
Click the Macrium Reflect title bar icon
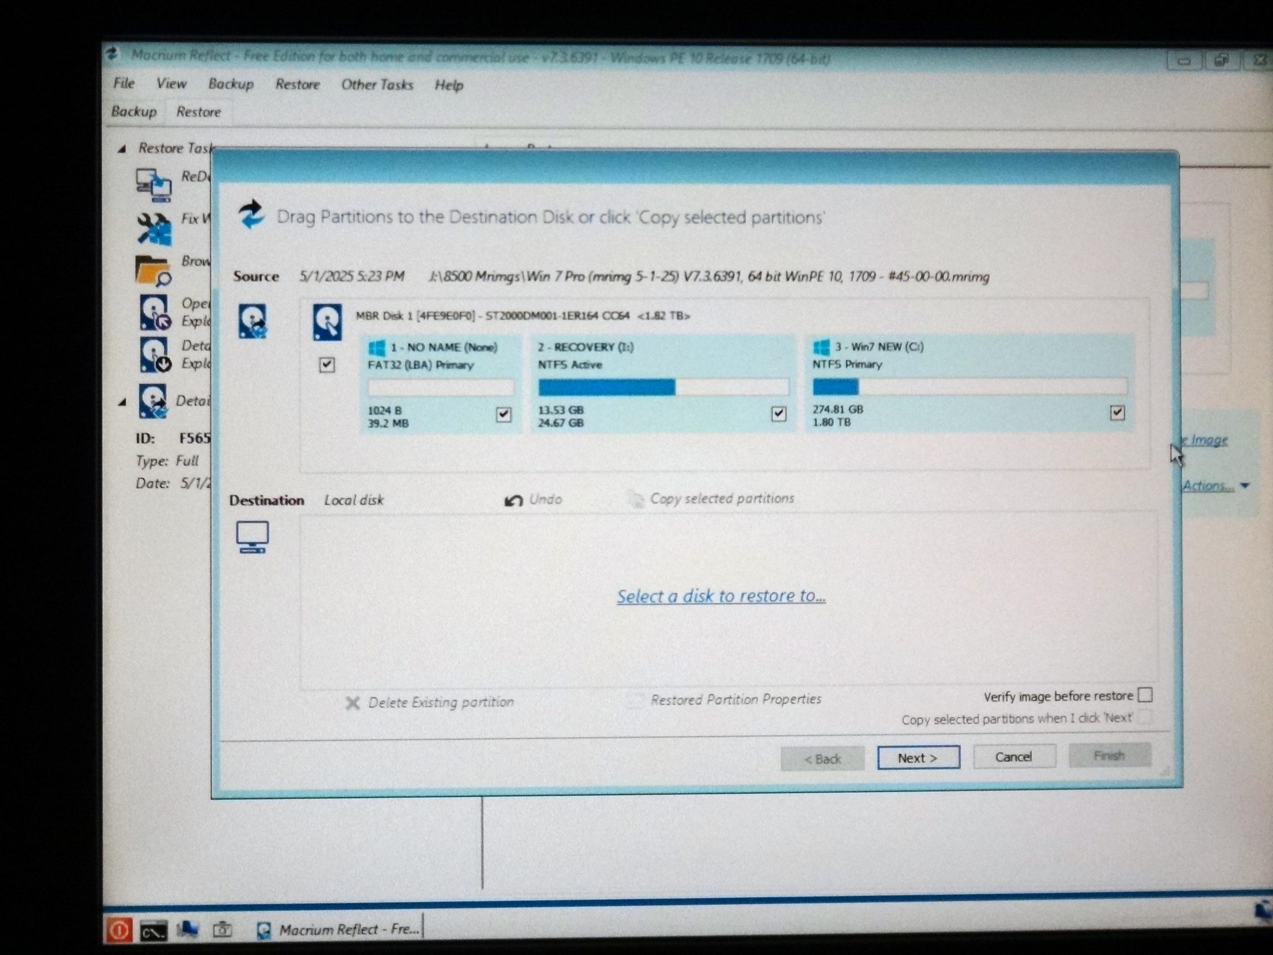[x=112, y=54]
